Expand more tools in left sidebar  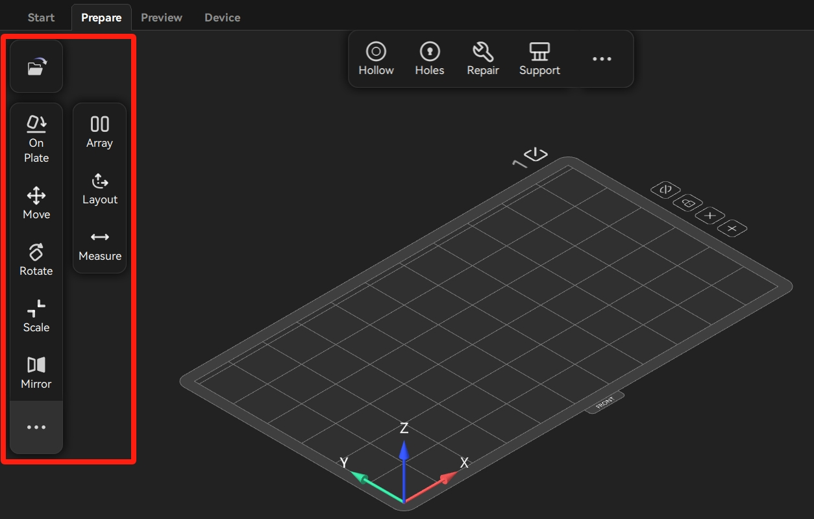pyautogui.click(x=36, y=427)
